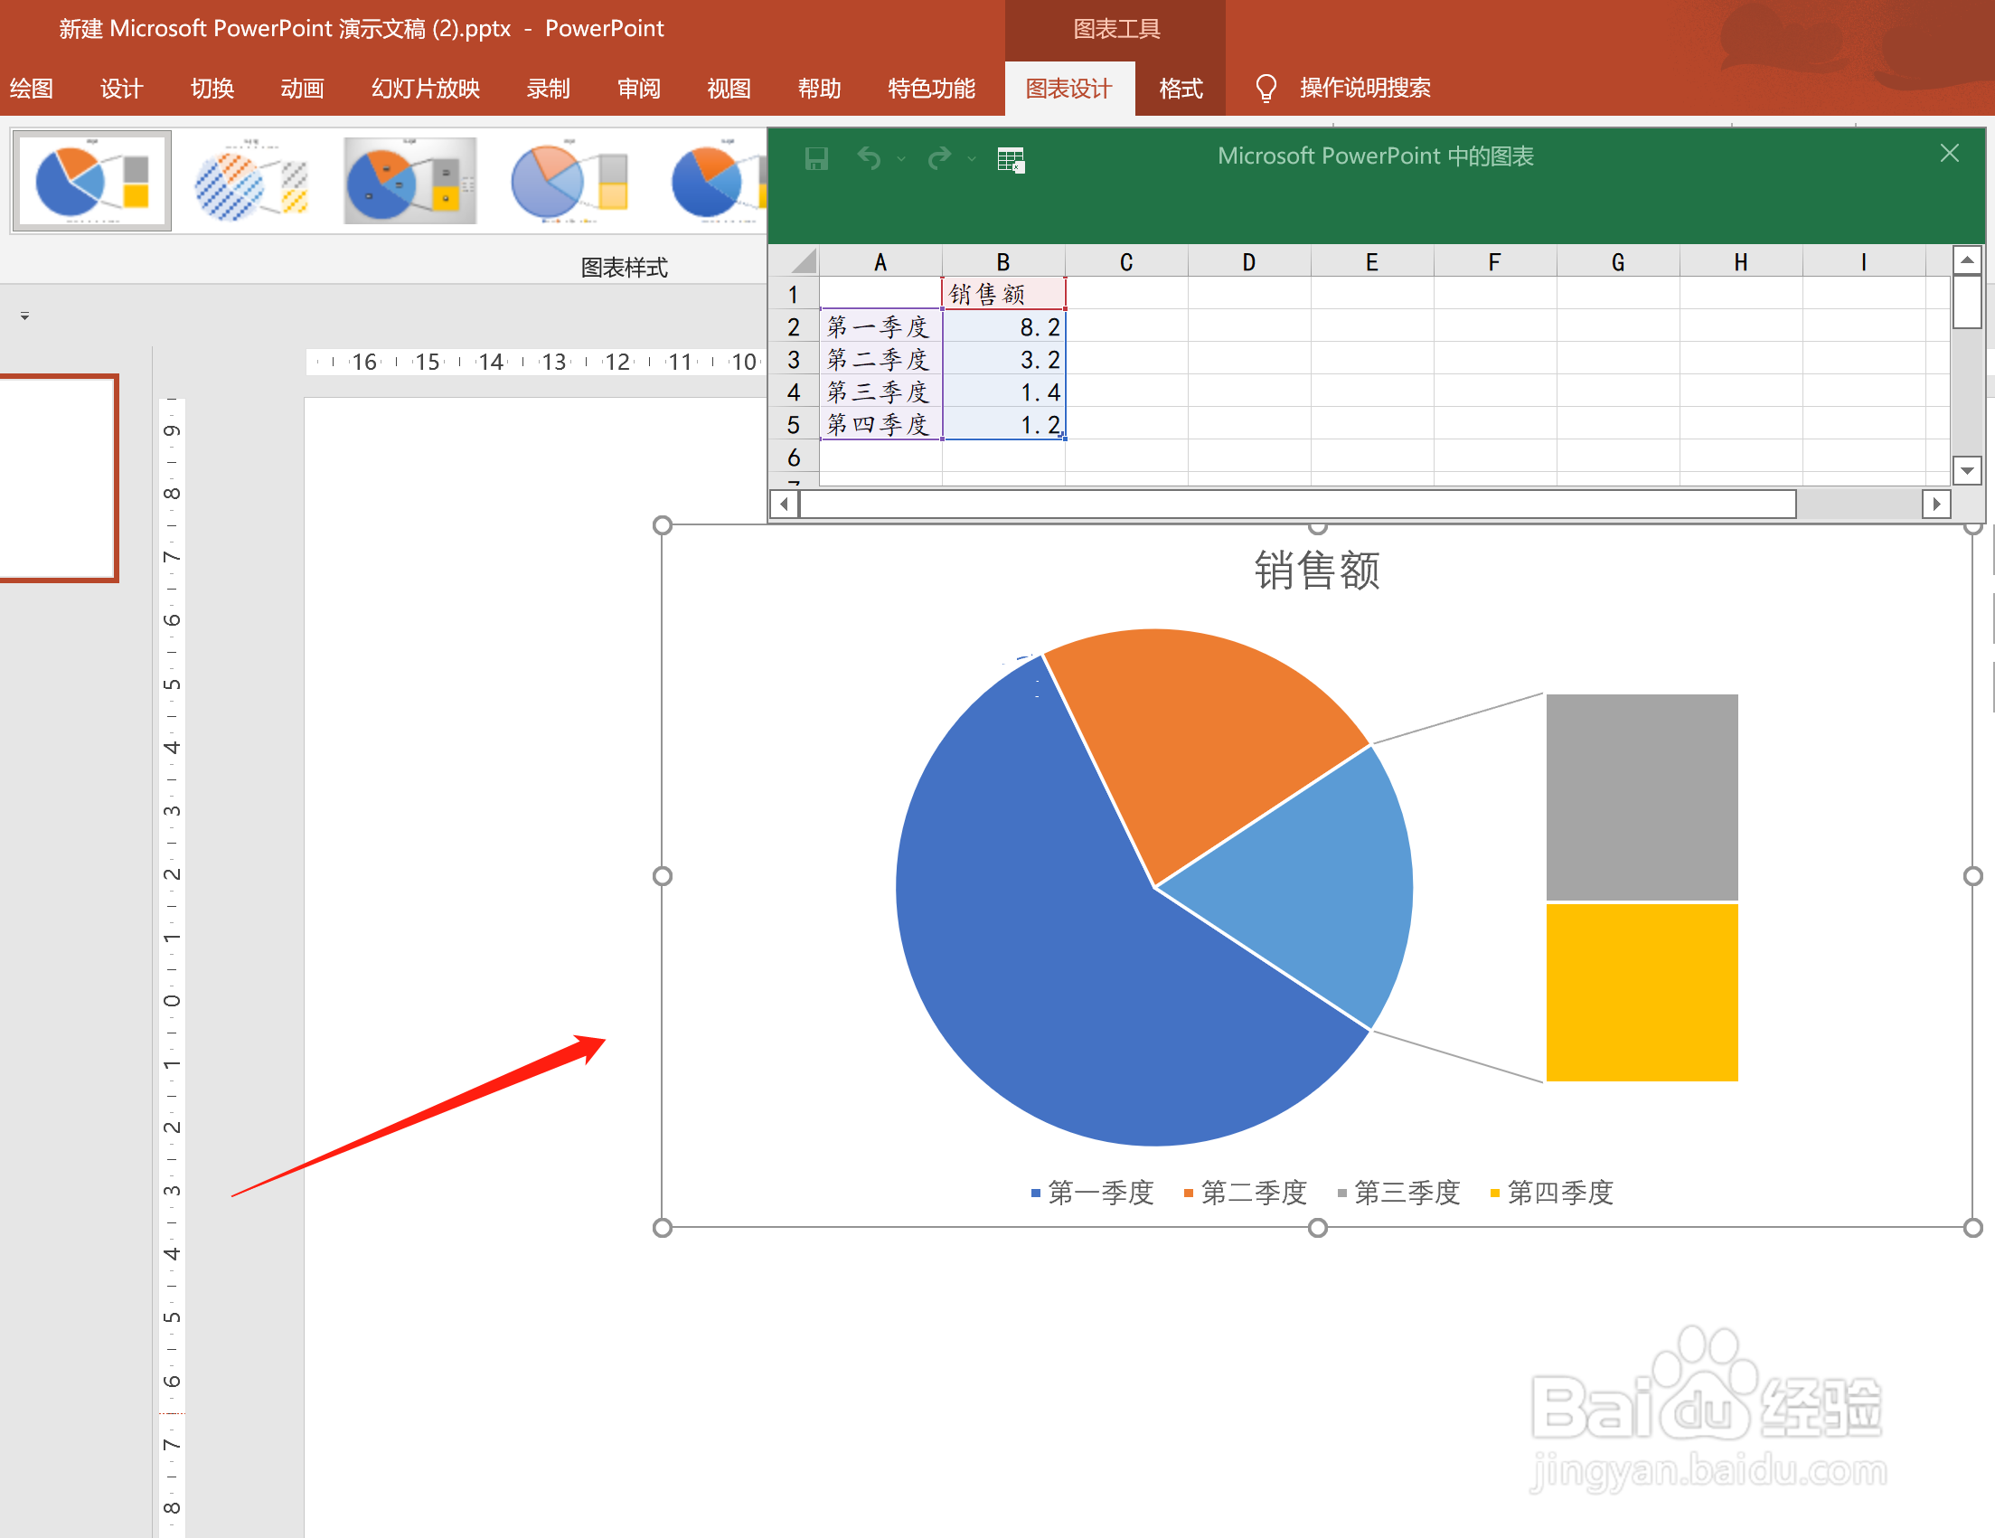This screenshot has height=1538, width=1995.
Task: Switch to the 格式 tab
Action: 1181,89
